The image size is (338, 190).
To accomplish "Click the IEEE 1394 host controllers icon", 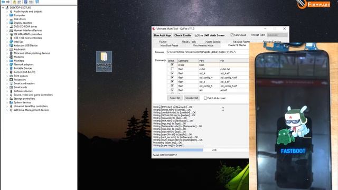I will 11,38.
